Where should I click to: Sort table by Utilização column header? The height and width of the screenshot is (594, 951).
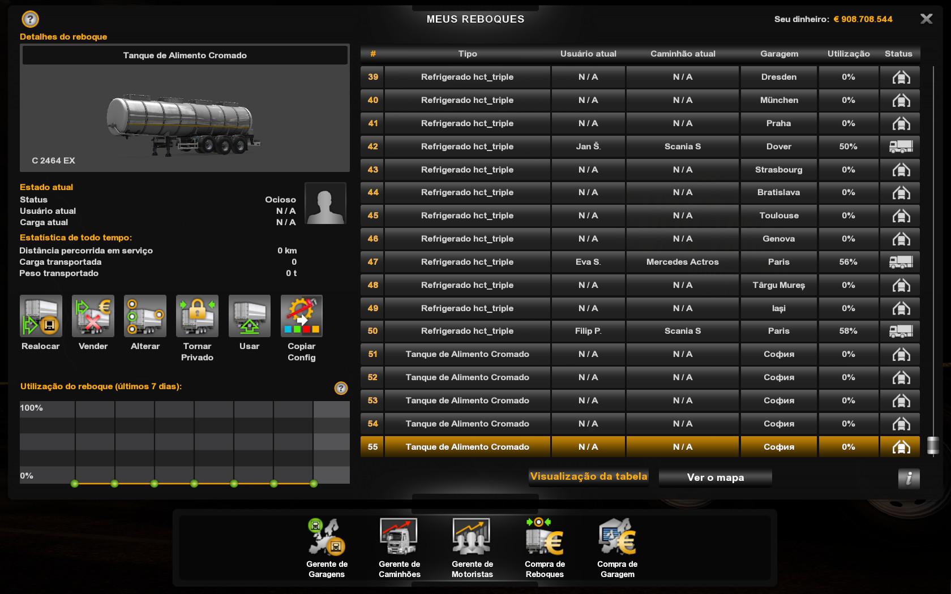(x=848, y=54)
